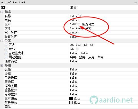Toggle the 边框 false value
Viewport: 138px width, 109px height.
74,74
